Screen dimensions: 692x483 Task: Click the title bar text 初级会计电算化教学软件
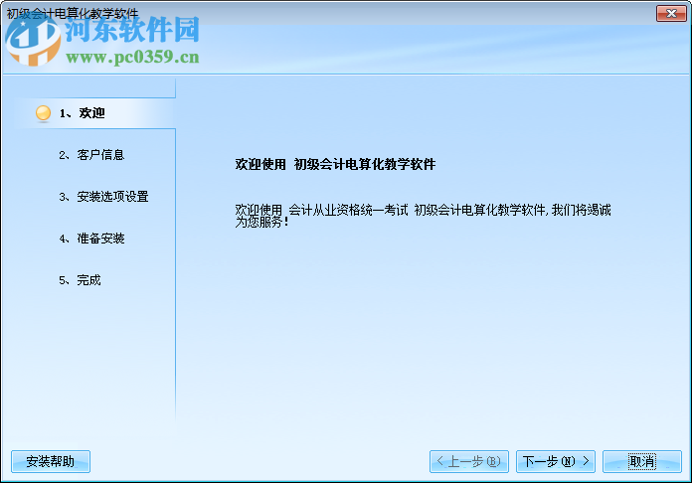point(73,13)
